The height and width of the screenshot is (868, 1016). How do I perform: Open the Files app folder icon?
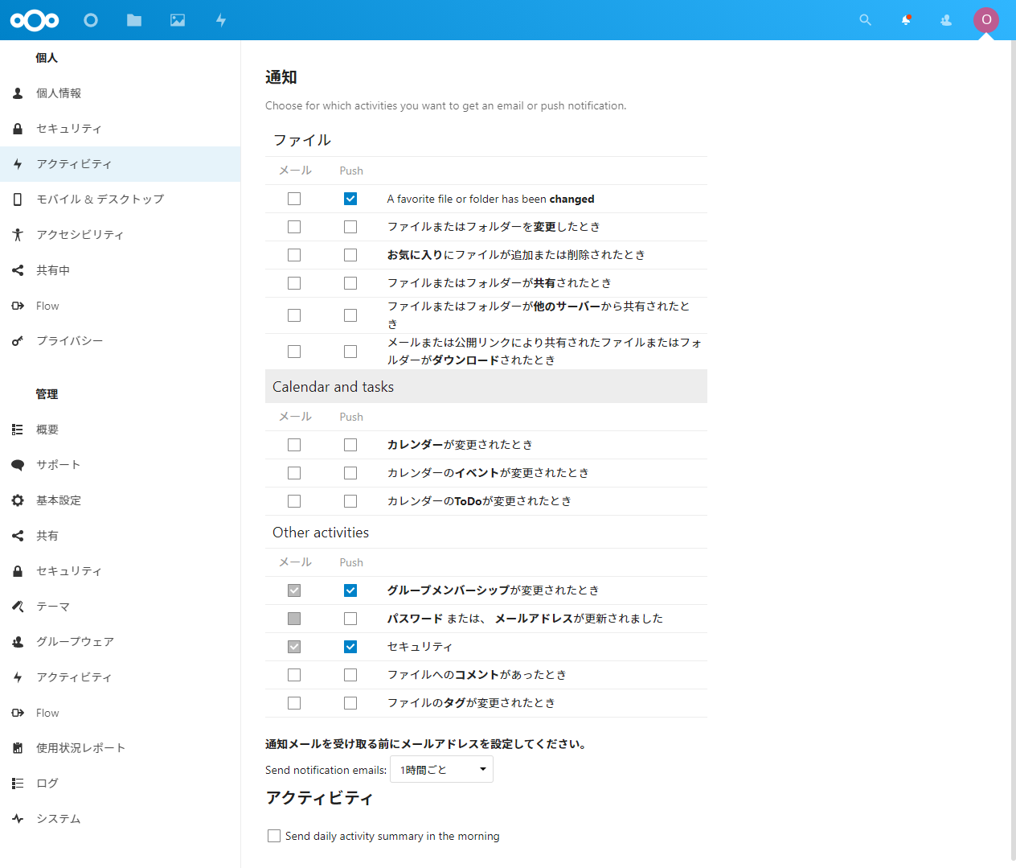click(134, 20)
